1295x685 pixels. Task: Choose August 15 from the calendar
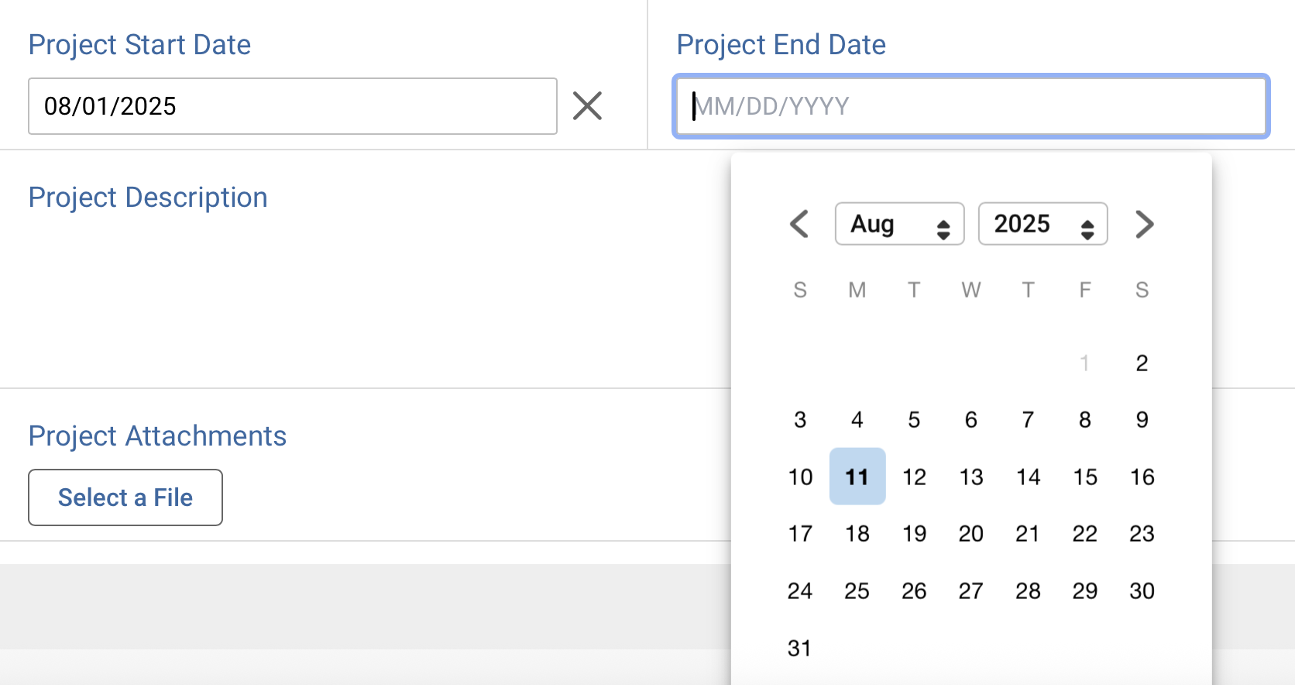(x=1084, y=477)
